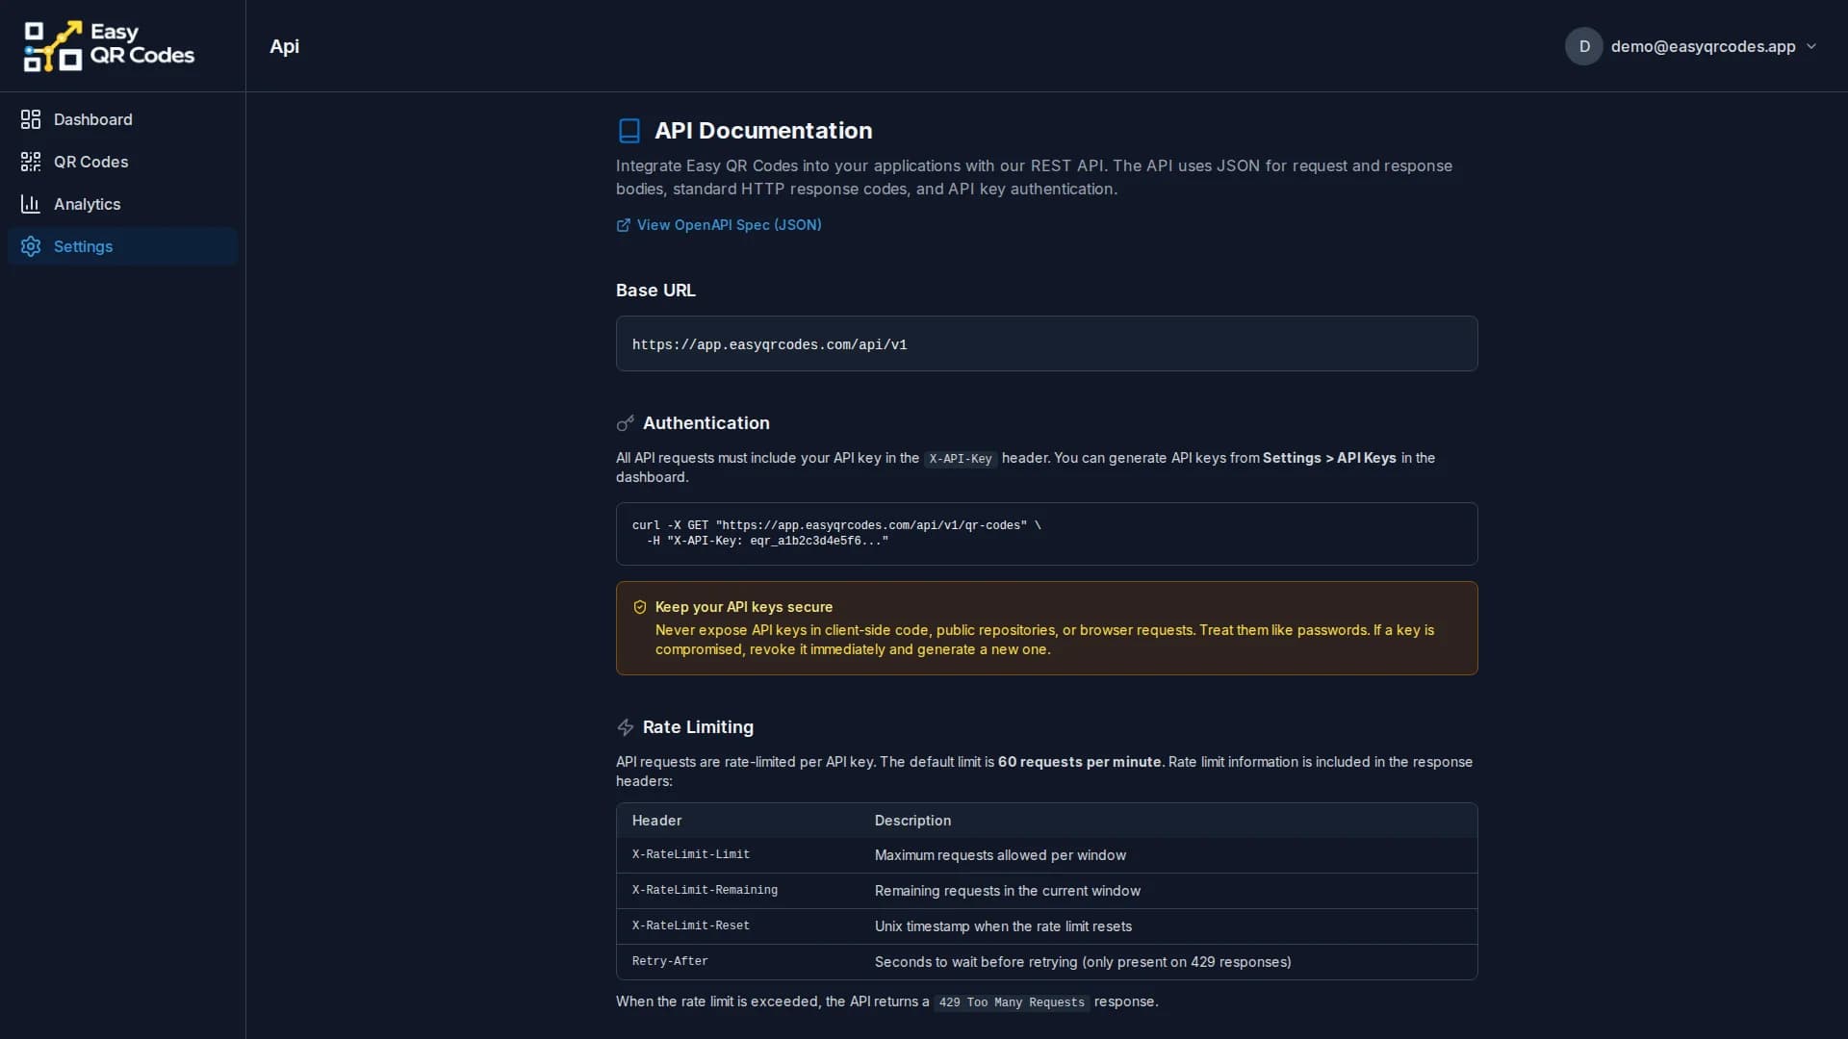
Task: Click the Api page title in the header
Action: tap(284, 46)
